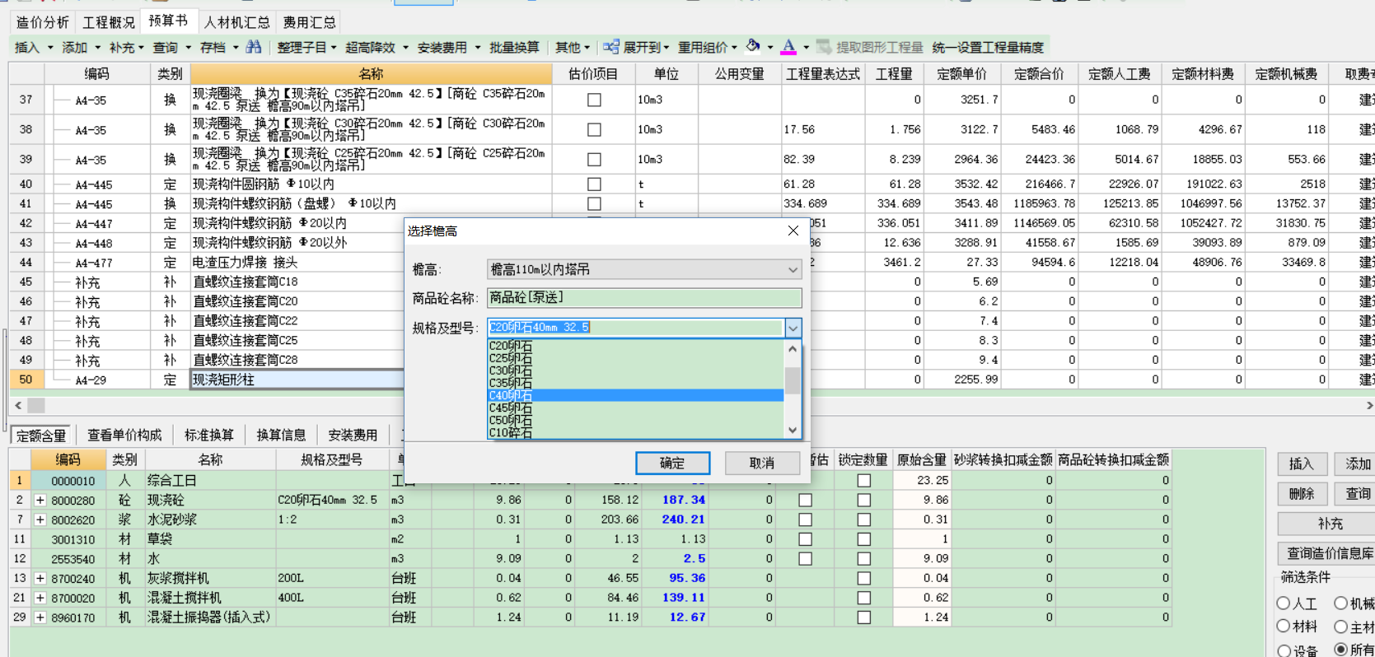Image resolution: width=1375 pixels, height=657 pixels.
Task: Switch to the 人材机汇总 tab
Action: (236, 22)
